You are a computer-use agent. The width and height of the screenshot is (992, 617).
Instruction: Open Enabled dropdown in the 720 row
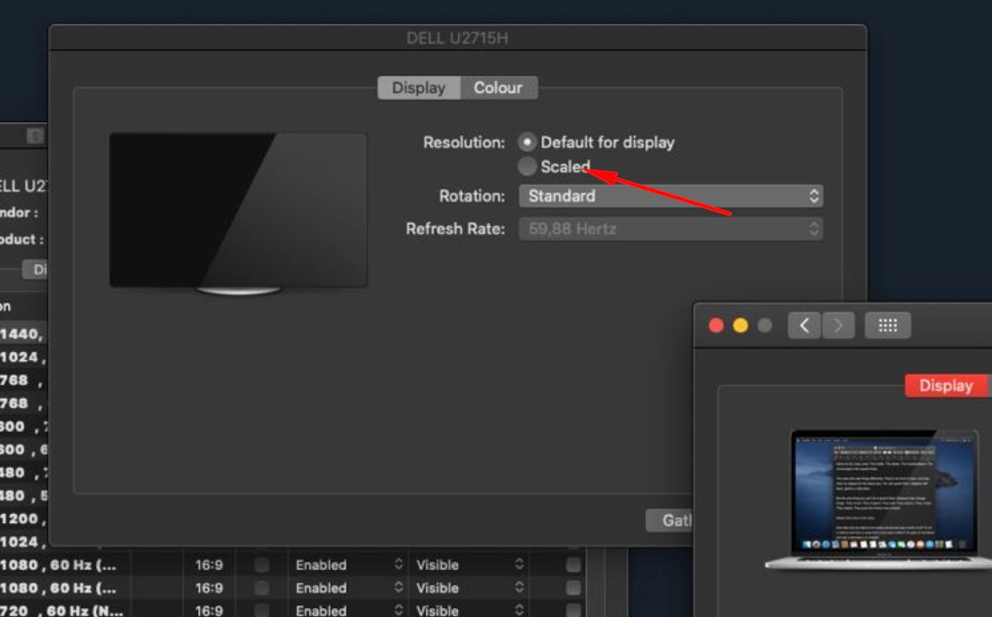(349, 610)
